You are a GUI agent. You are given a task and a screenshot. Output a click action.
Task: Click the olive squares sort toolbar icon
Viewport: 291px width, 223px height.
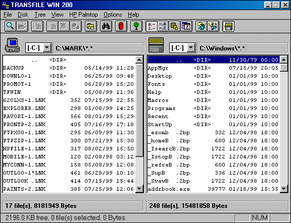[174, 26]
